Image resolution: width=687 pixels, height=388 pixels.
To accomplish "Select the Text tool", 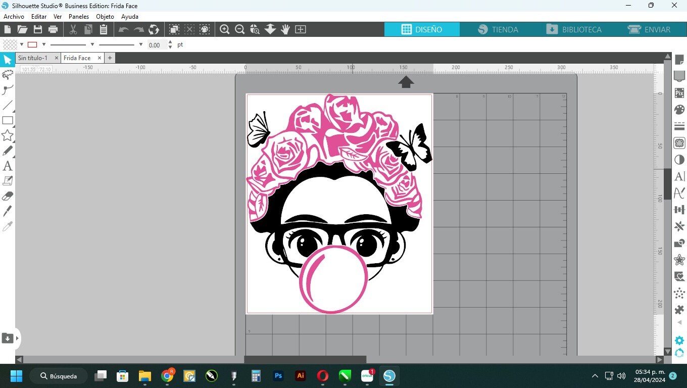I will pos(8,165).
